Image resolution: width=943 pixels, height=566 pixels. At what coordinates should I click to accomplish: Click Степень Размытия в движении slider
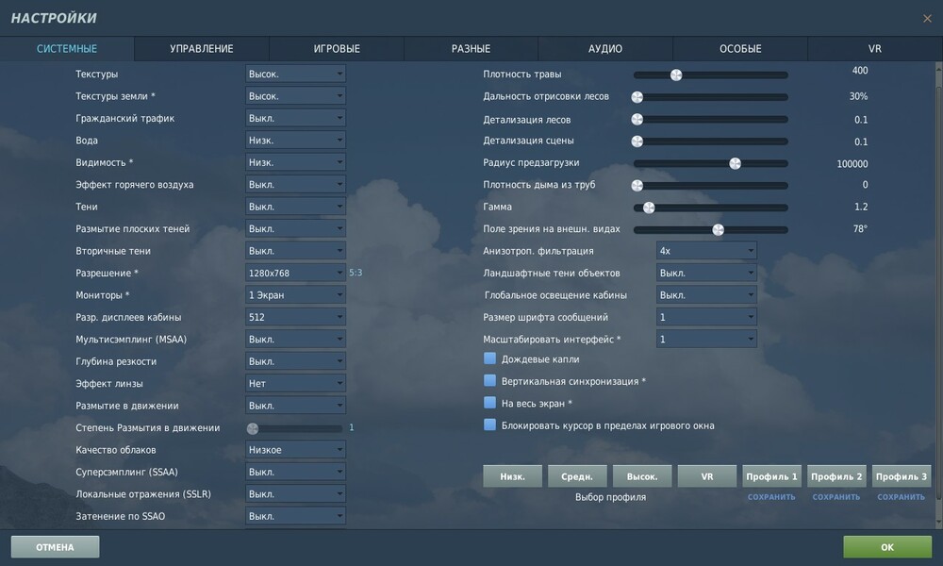point(294,429)
